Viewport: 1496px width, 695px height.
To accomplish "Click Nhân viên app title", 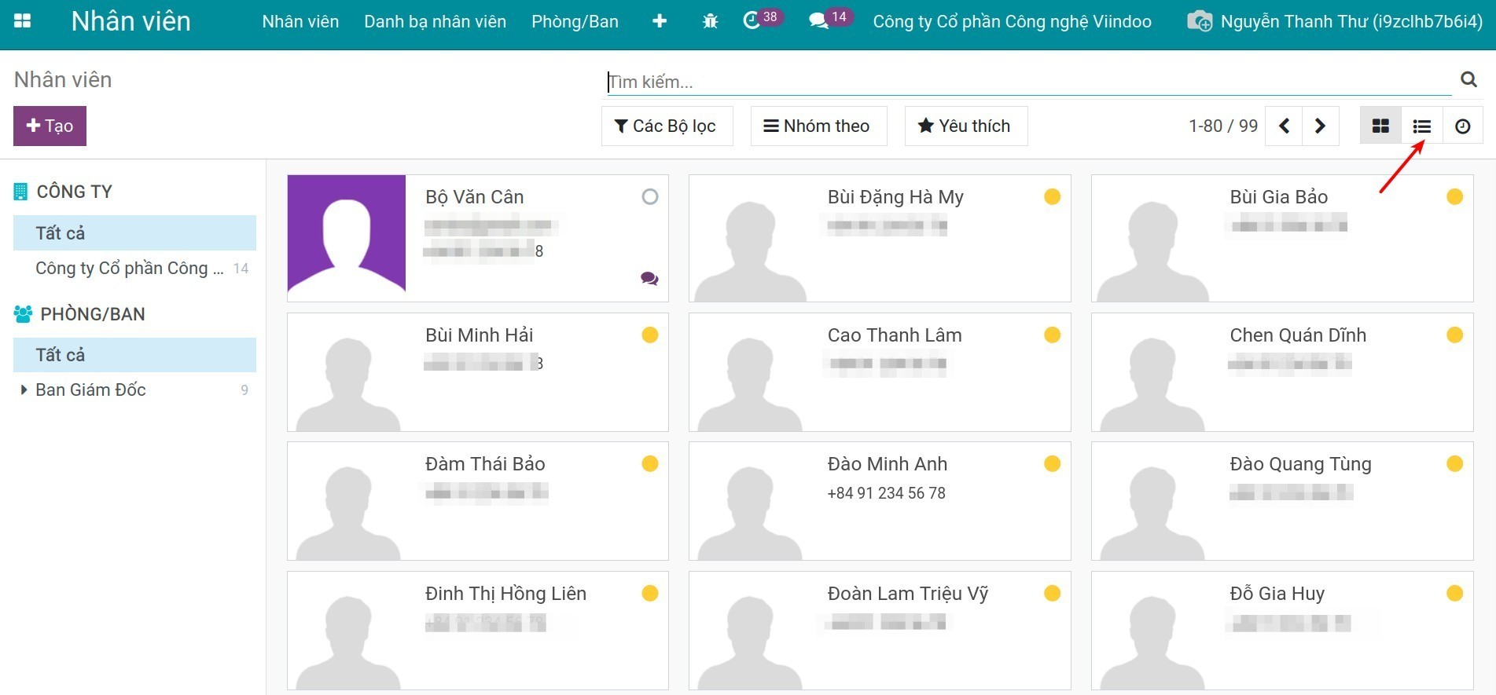I will pos(130,21).
